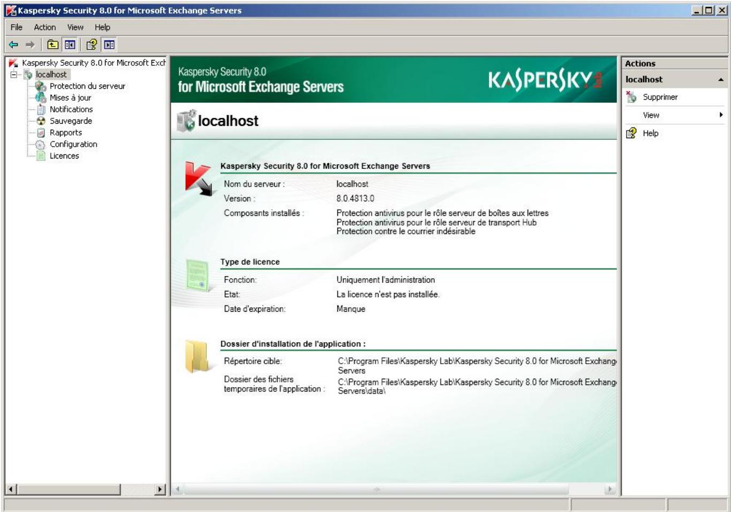Click Help link in Actions pane
Screen dimensions: 731x512
[x=651, y=133]
